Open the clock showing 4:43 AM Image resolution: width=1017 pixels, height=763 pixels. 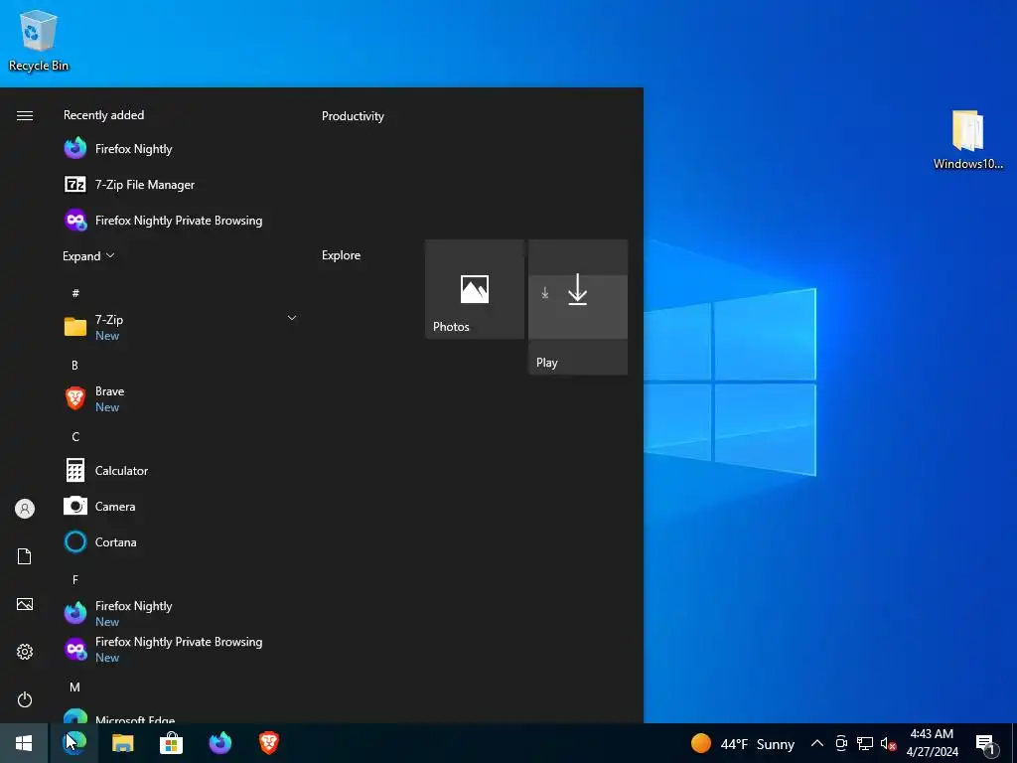coord(932,743)
